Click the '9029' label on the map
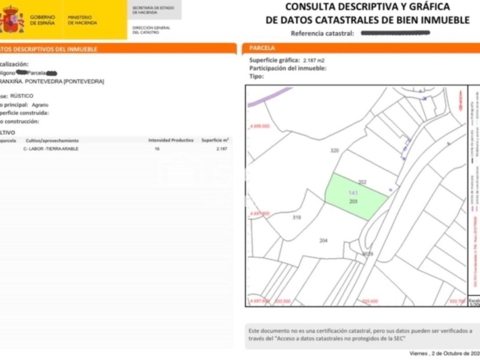The image size is (480, 360). pos(367,254)
